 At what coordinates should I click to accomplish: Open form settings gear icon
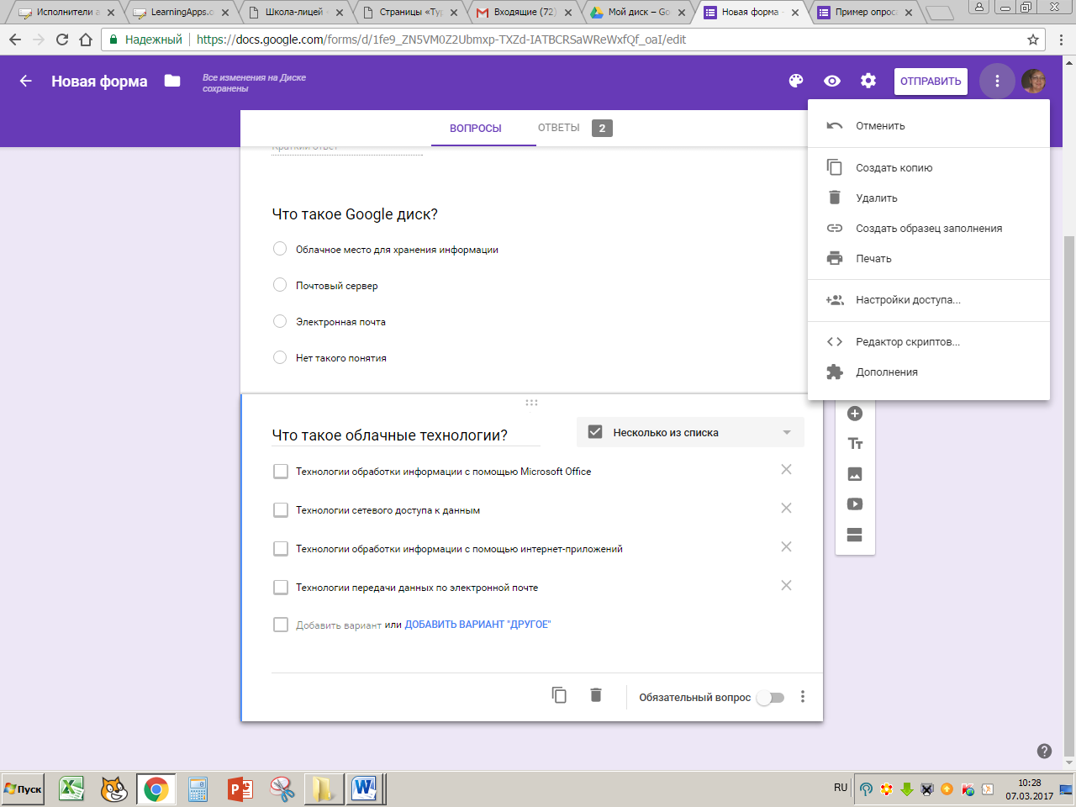coord(868,81)
